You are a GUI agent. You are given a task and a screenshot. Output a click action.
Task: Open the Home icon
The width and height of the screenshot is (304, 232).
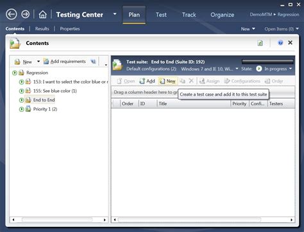pyautogui.click(x=42, y=15)
